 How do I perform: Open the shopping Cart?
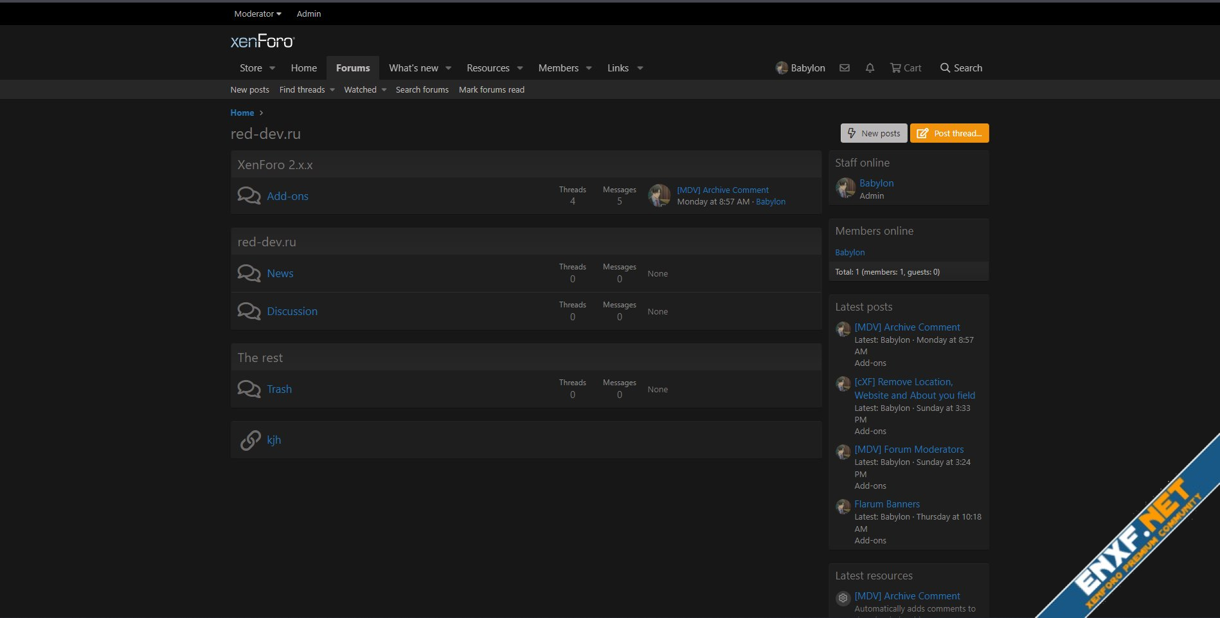905,68
